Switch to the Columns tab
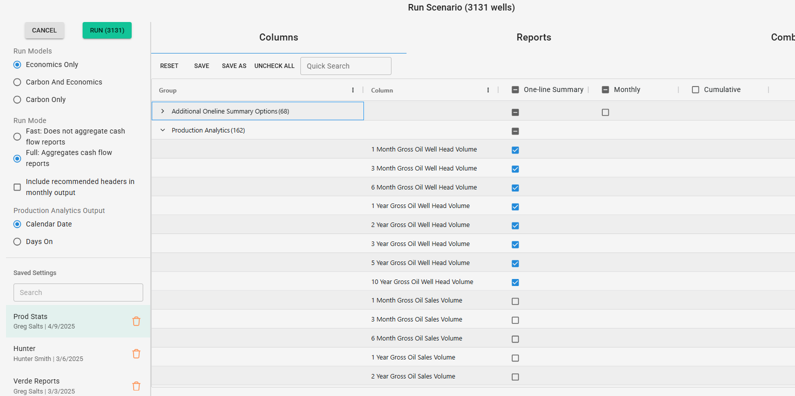The image size is (795, 396). click(278, 37)
